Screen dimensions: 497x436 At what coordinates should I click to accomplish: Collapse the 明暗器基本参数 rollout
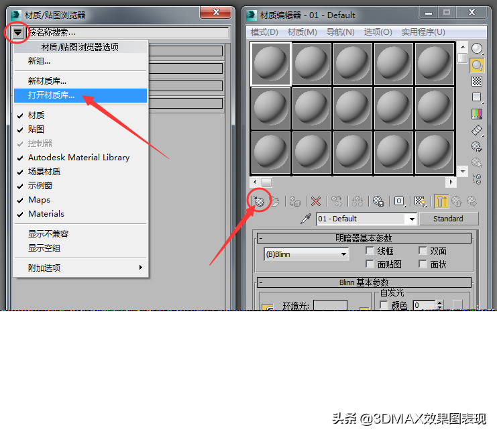pos(364,238)
